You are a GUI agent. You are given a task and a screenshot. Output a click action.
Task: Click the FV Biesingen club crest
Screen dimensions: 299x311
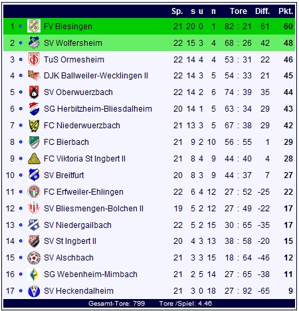click(34, 26)
